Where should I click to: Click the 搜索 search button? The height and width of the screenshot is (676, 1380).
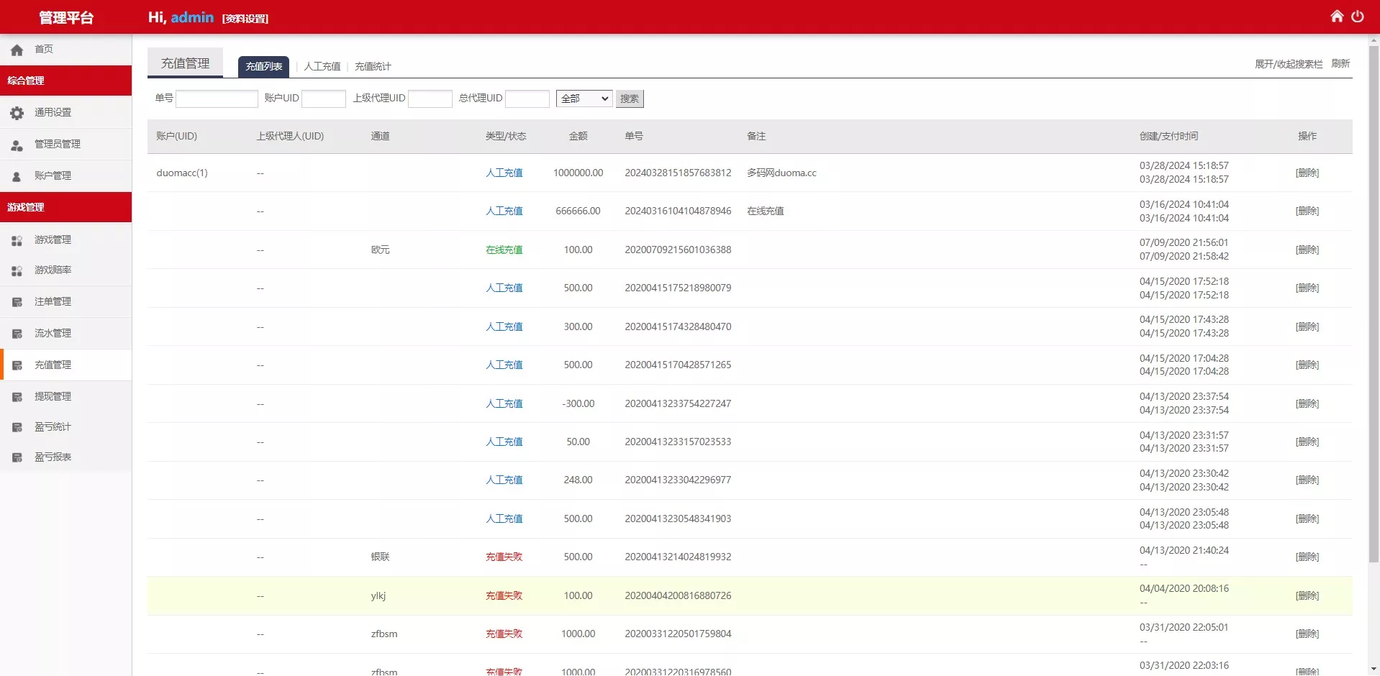tap(628, 99)
